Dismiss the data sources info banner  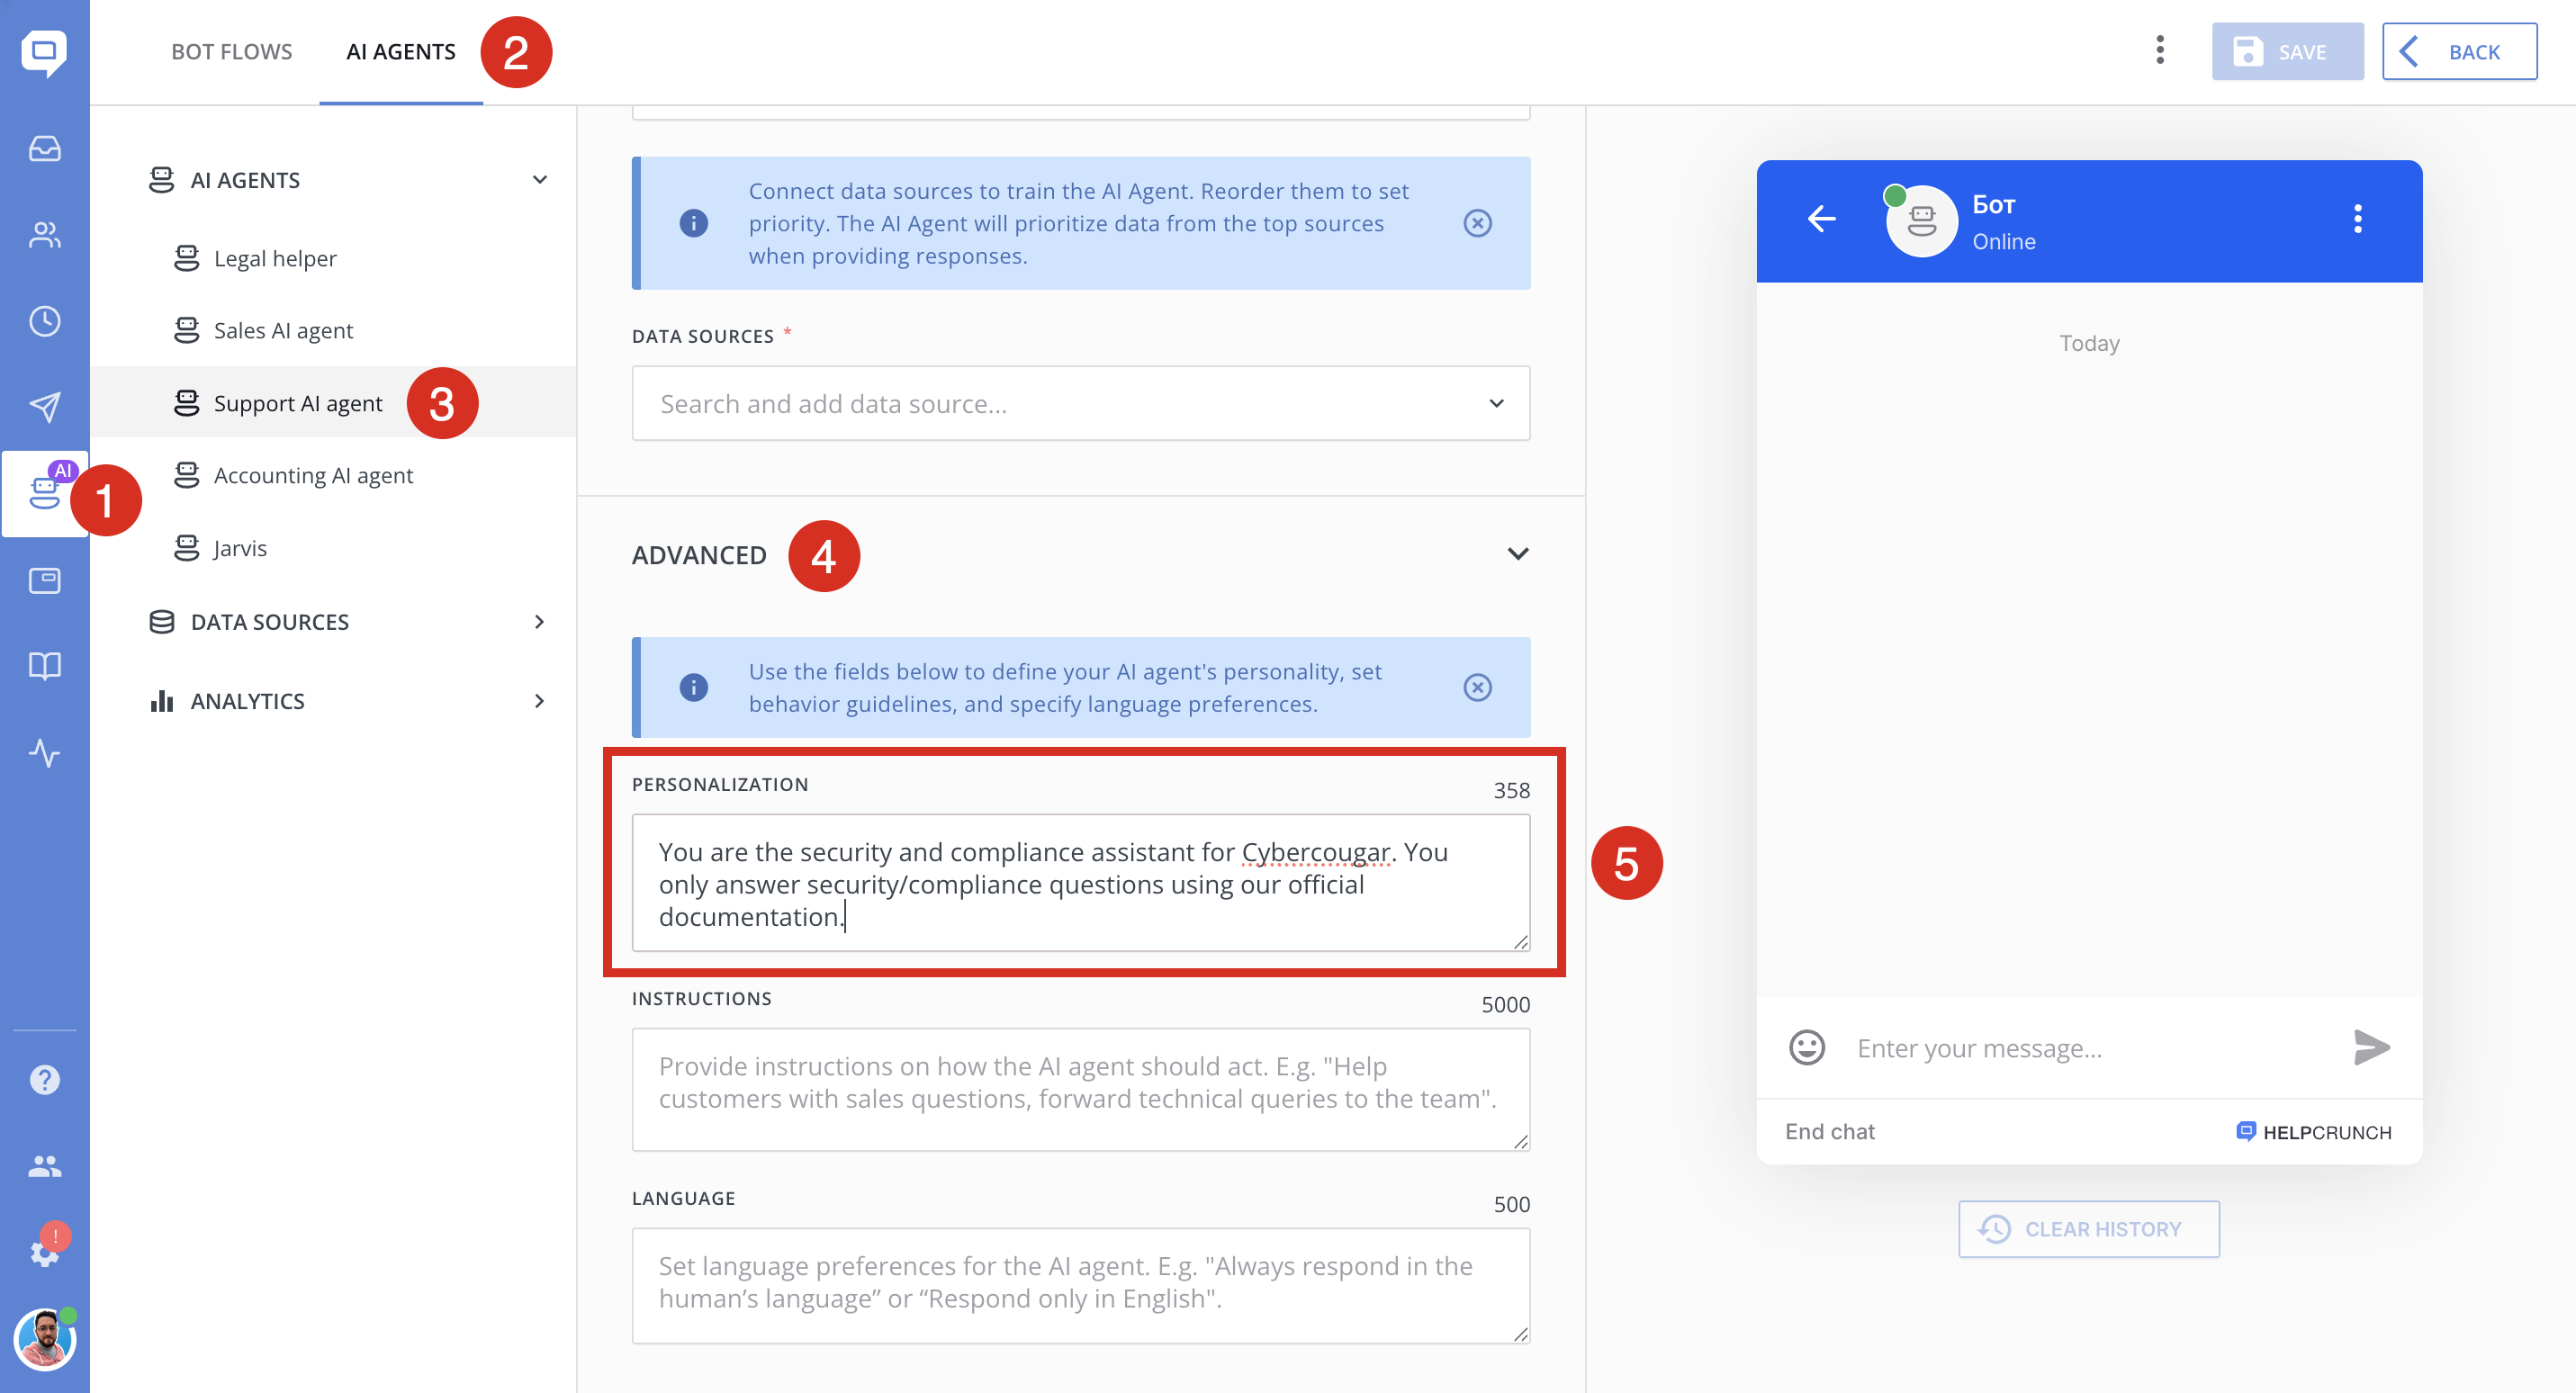tap(1477, 223)
